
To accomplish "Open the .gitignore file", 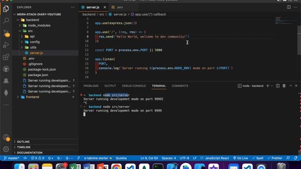I will tap(35, 64).
